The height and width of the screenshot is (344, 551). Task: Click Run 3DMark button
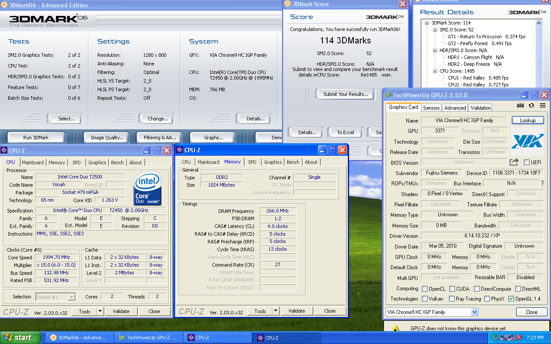pyautogui.click(x=36, y=138)
